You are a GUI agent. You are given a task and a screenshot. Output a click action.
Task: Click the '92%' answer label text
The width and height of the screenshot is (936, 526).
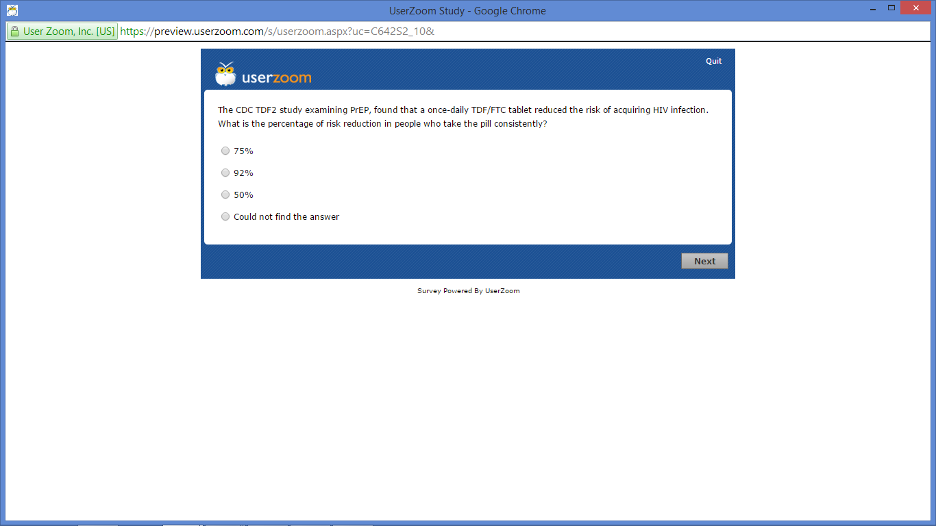click(x=243, y=173)
